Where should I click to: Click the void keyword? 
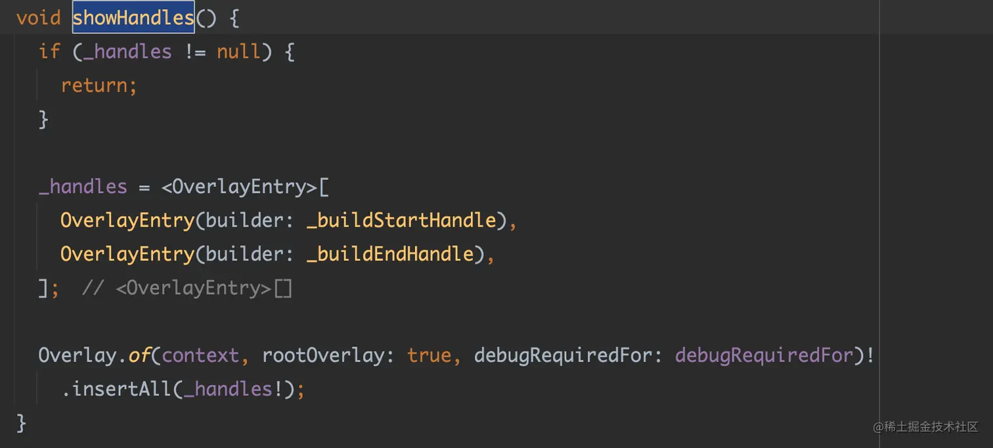click(x=38, y=18)
